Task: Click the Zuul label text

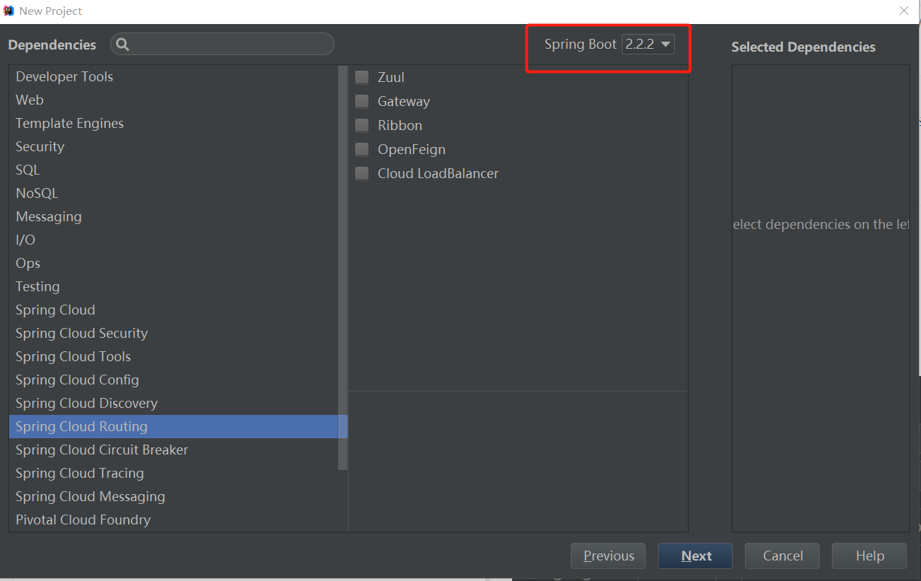Action: click(391, 77)
